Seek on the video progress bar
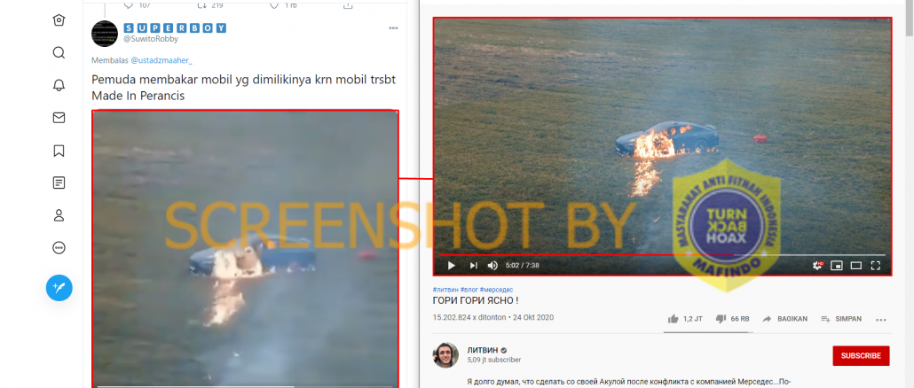914x388 pixels. pos(662,255)
